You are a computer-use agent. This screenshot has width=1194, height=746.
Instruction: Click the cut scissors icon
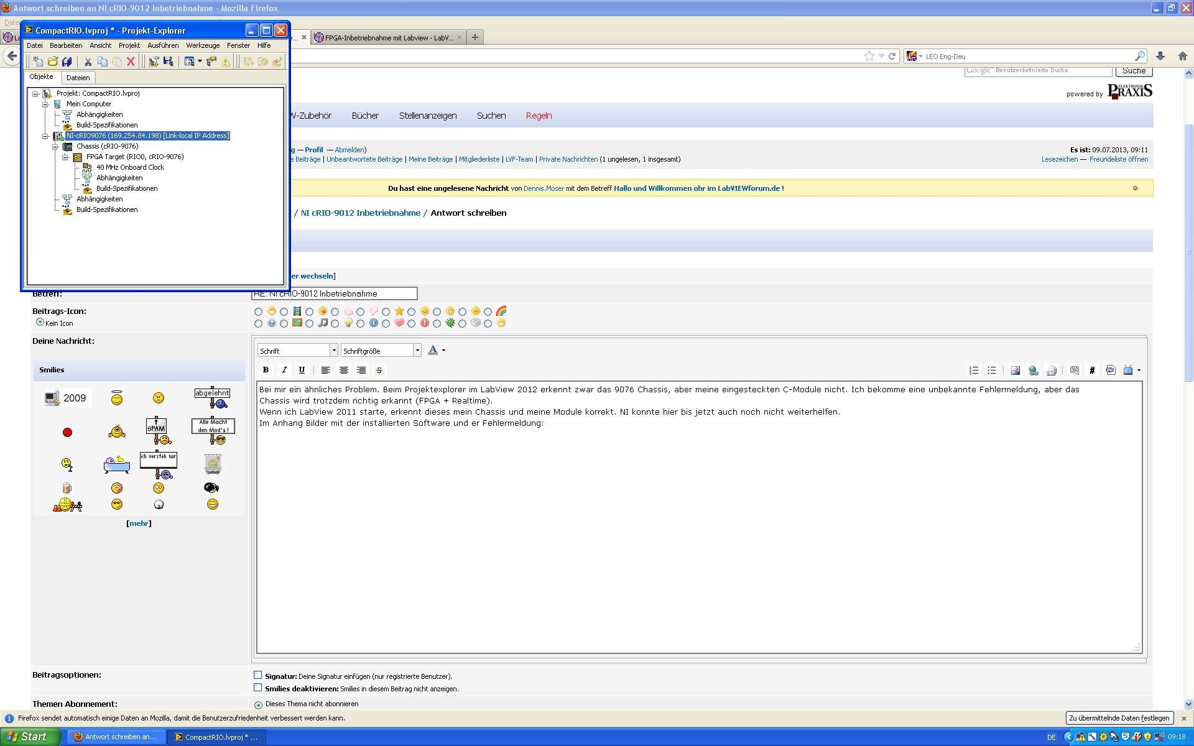(x=88, y=62)
